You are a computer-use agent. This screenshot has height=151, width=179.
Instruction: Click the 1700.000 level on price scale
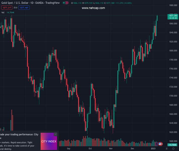click(173, 96)
